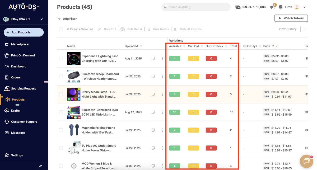Click the Watch Tutorial button
This screenshot has width=317, height=170.
coord(291,18)
